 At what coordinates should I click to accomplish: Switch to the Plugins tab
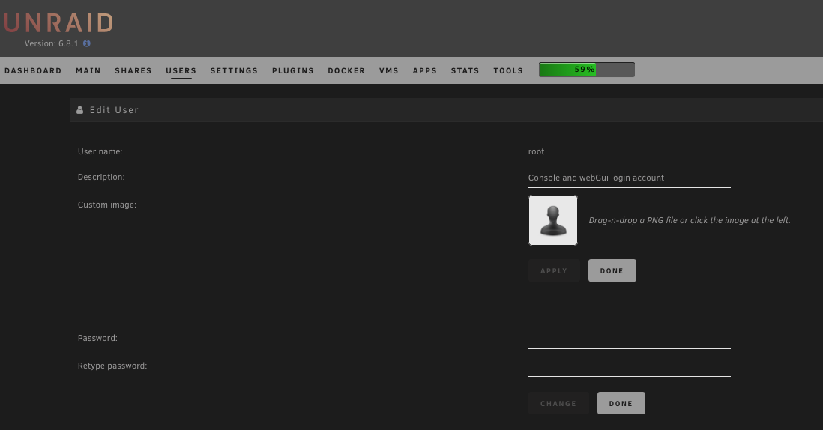(x=293, y=70)
